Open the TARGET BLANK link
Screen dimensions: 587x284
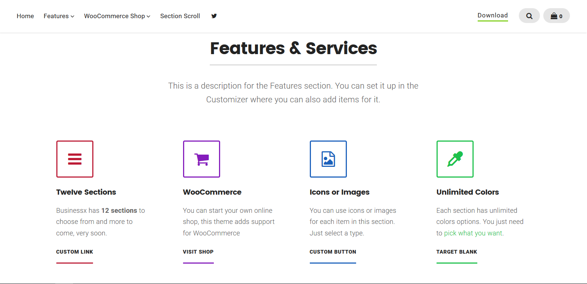click(x=457, y=252)
